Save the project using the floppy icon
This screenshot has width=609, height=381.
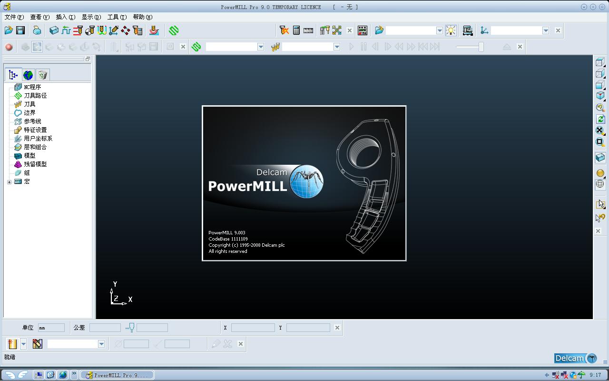(x=20, y=30)
